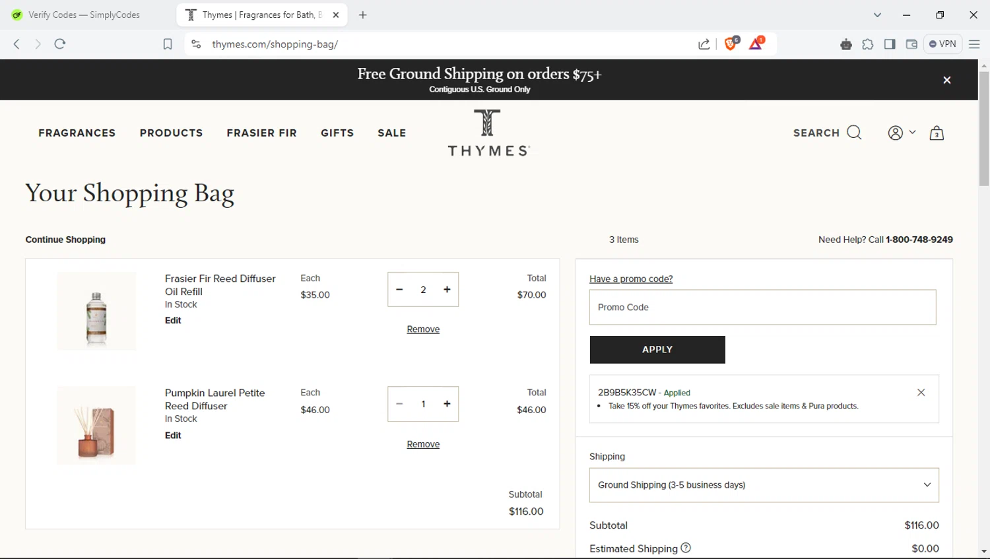Focus Pumpkin Laurel quantity field showing 1
The width and height of the screenshot is (990, 559).
pos(423,404)
